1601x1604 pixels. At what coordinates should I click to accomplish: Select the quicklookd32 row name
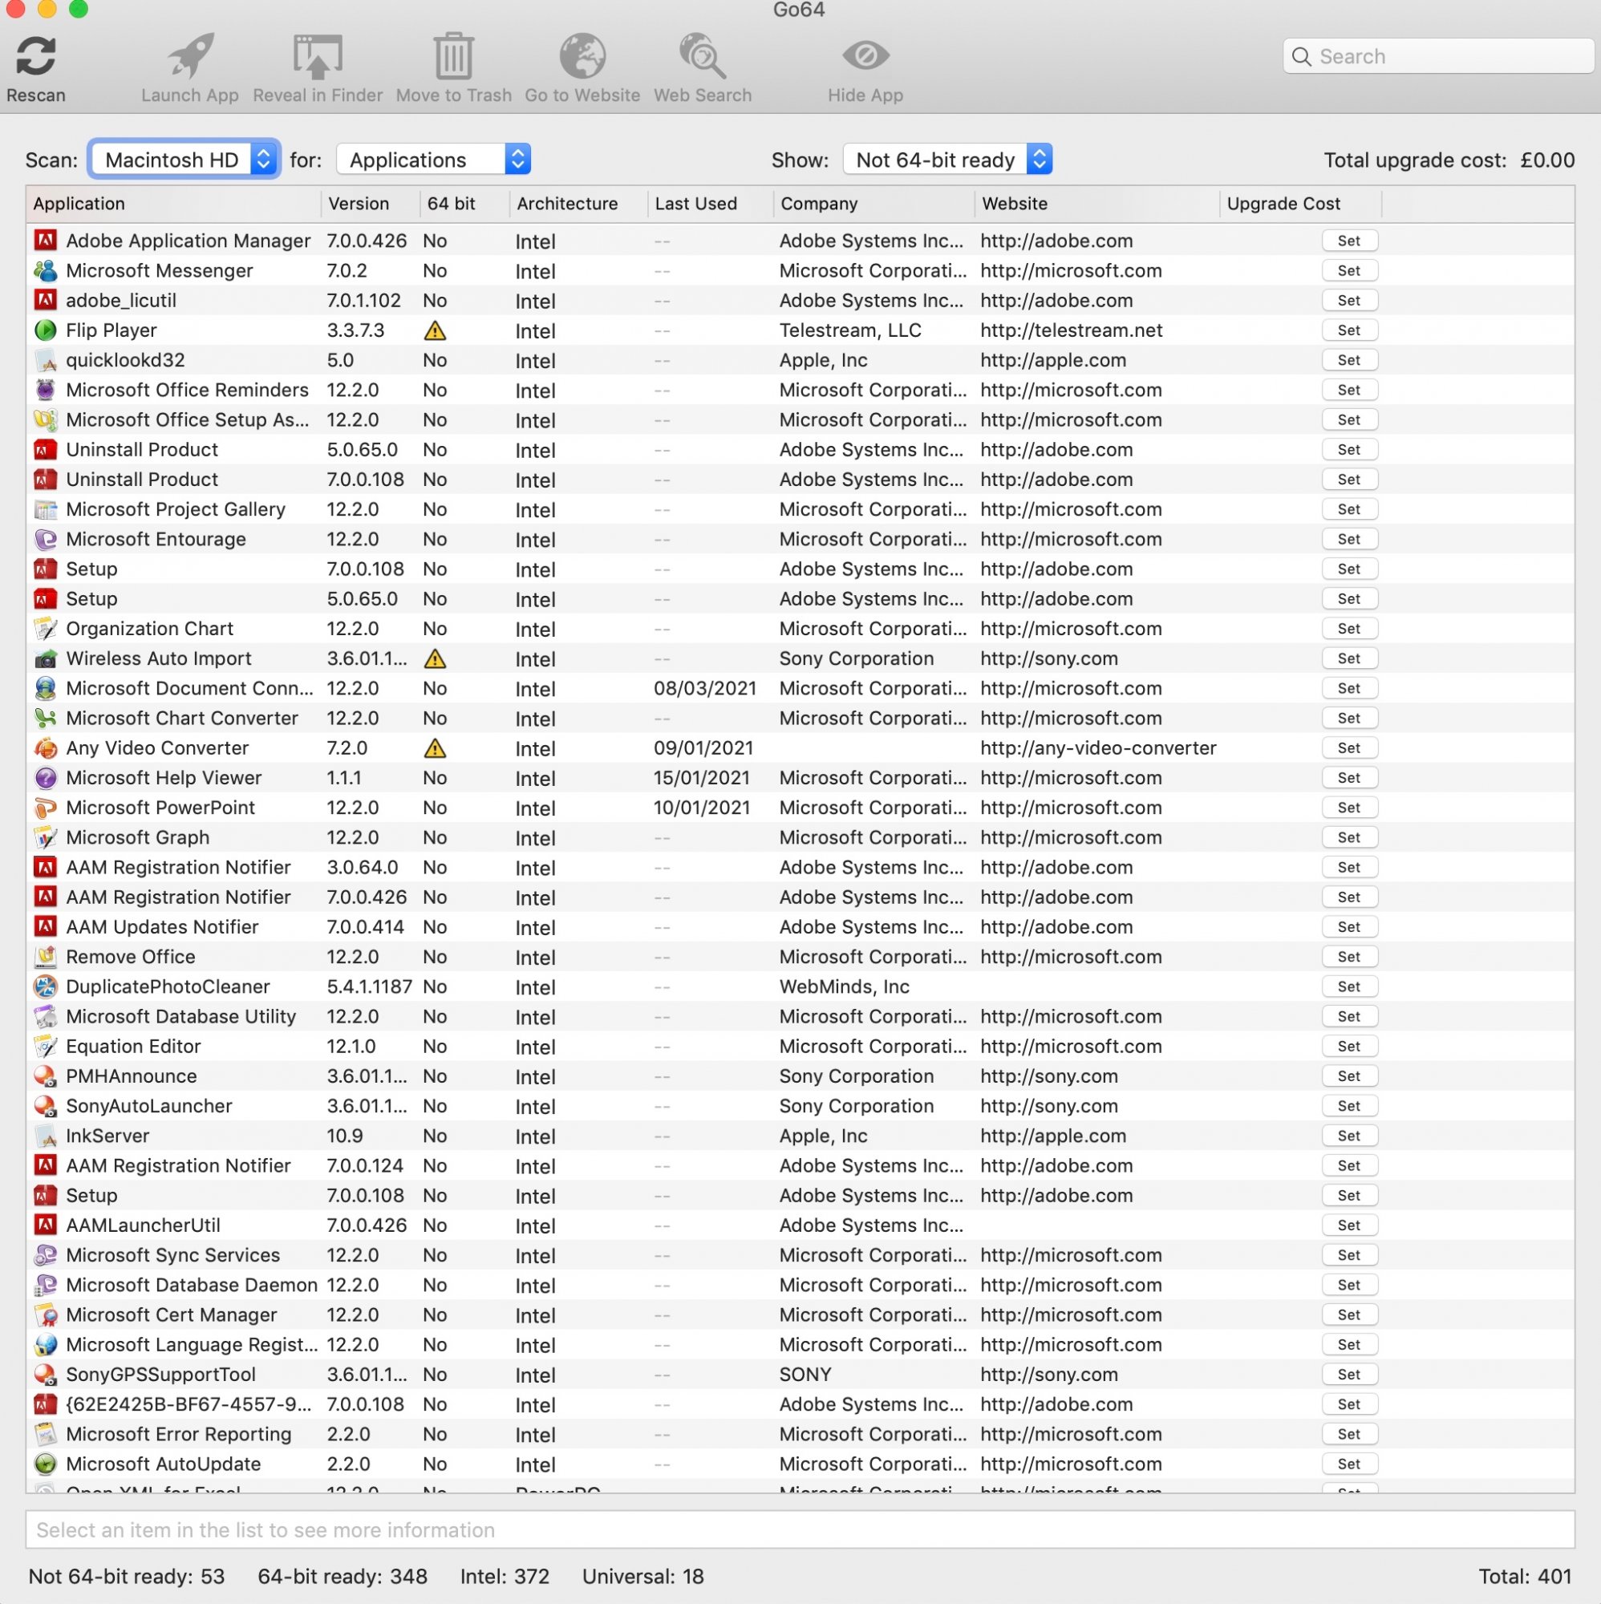click(125, 360)
